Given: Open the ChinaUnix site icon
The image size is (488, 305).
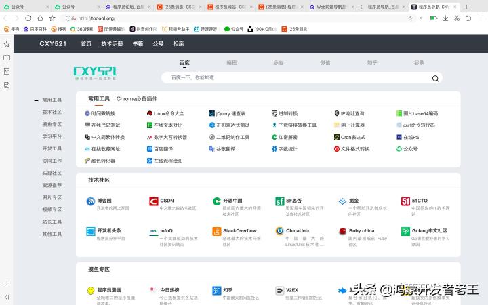Looking at the screenshot, I should pyautogui.click(x=279, y=231).
